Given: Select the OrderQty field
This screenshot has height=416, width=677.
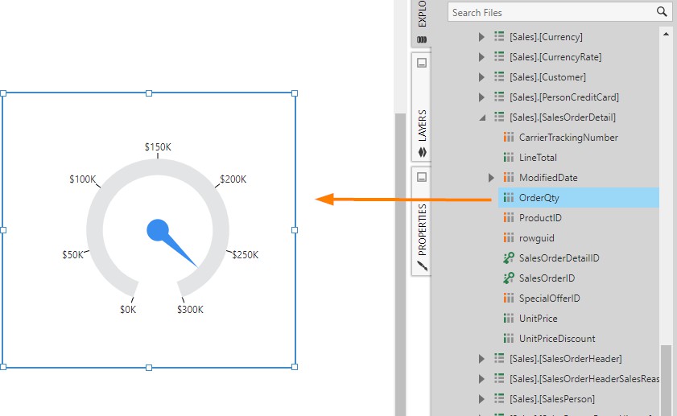Looking at the screenshot, I should pos(539,198).
